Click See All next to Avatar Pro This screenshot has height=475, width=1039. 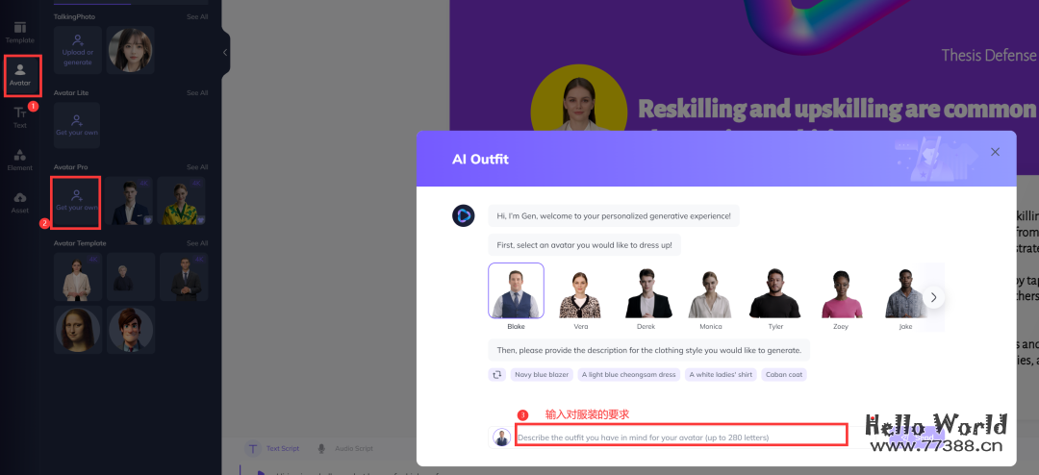pos(197,167)
